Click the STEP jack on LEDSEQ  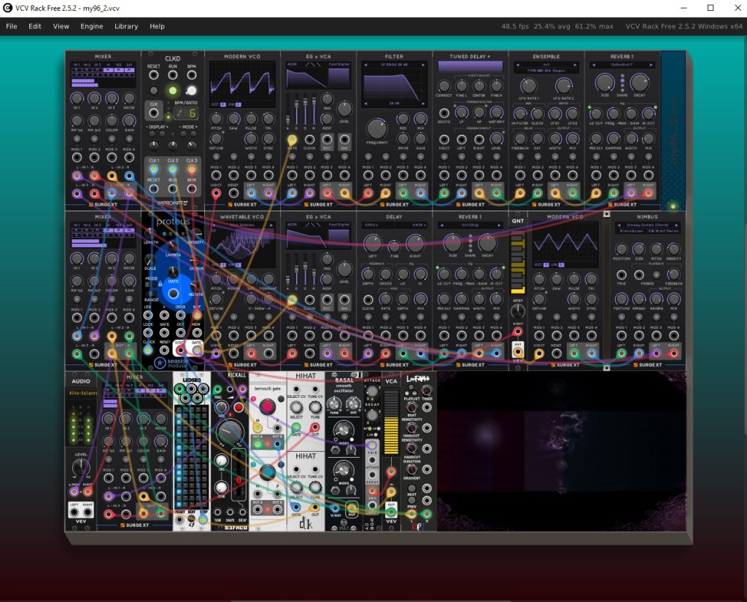(204, 519)
